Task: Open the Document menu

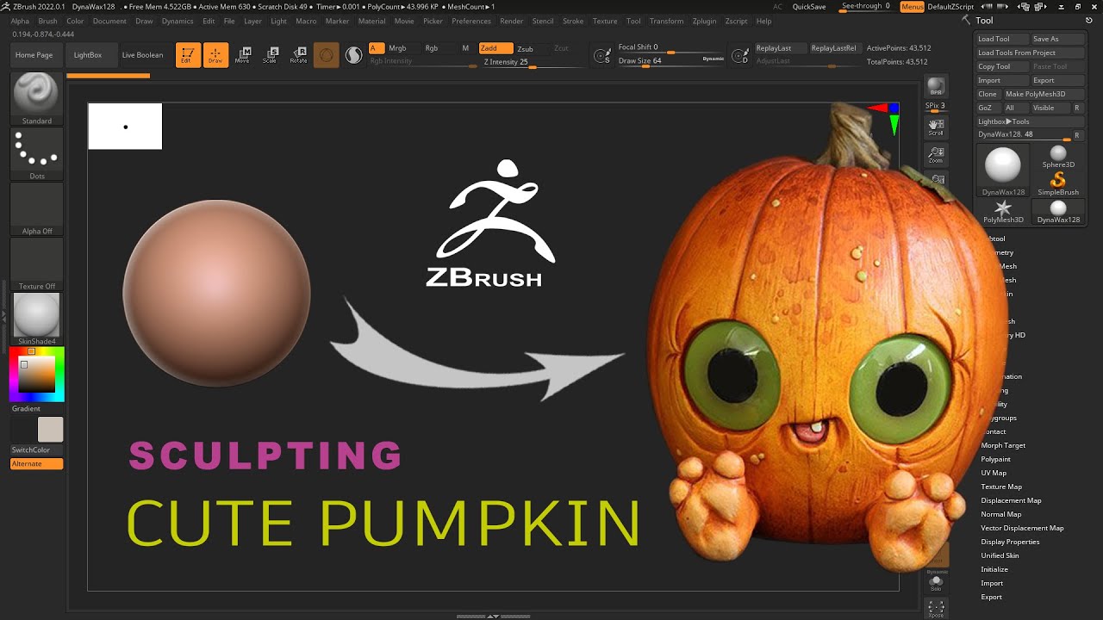Action: point(109,21)
